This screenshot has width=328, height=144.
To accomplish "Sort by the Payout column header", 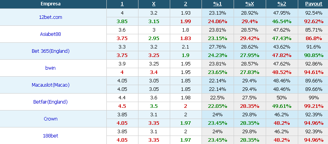I will 314,4.
